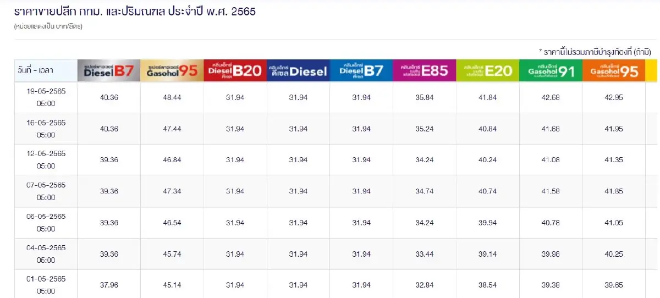Click the 39.65 Gasohol 95 price
The image size is (660, 298).
[x=614, y=285]
